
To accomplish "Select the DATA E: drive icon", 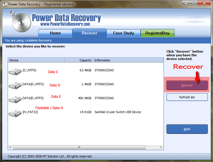I will [15, 99].
